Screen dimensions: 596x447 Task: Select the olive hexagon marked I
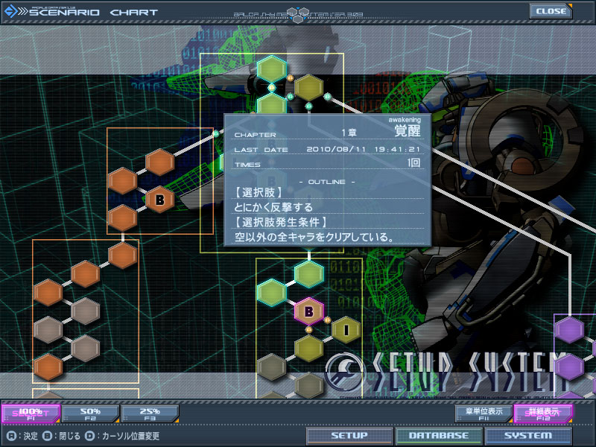(x=346, y=330)
